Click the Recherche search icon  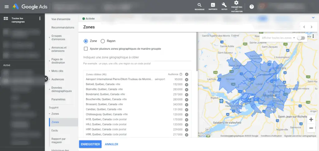(199, 5)
